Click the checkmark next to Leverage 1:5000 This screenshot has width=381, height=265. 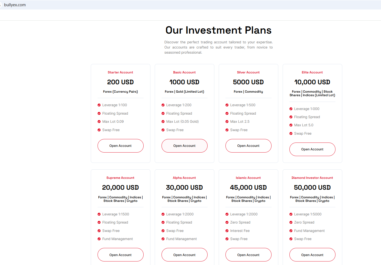point(291,214)
